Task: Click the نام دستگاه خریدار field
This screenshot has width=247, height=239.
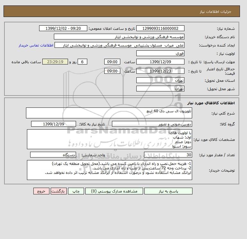Action: point(119,37)
